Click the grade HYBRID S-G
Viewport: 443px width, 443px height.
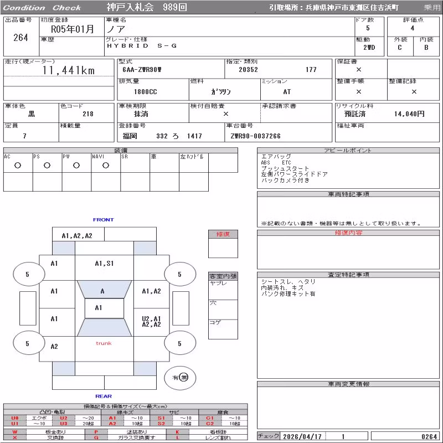click(x=142, y=45)
